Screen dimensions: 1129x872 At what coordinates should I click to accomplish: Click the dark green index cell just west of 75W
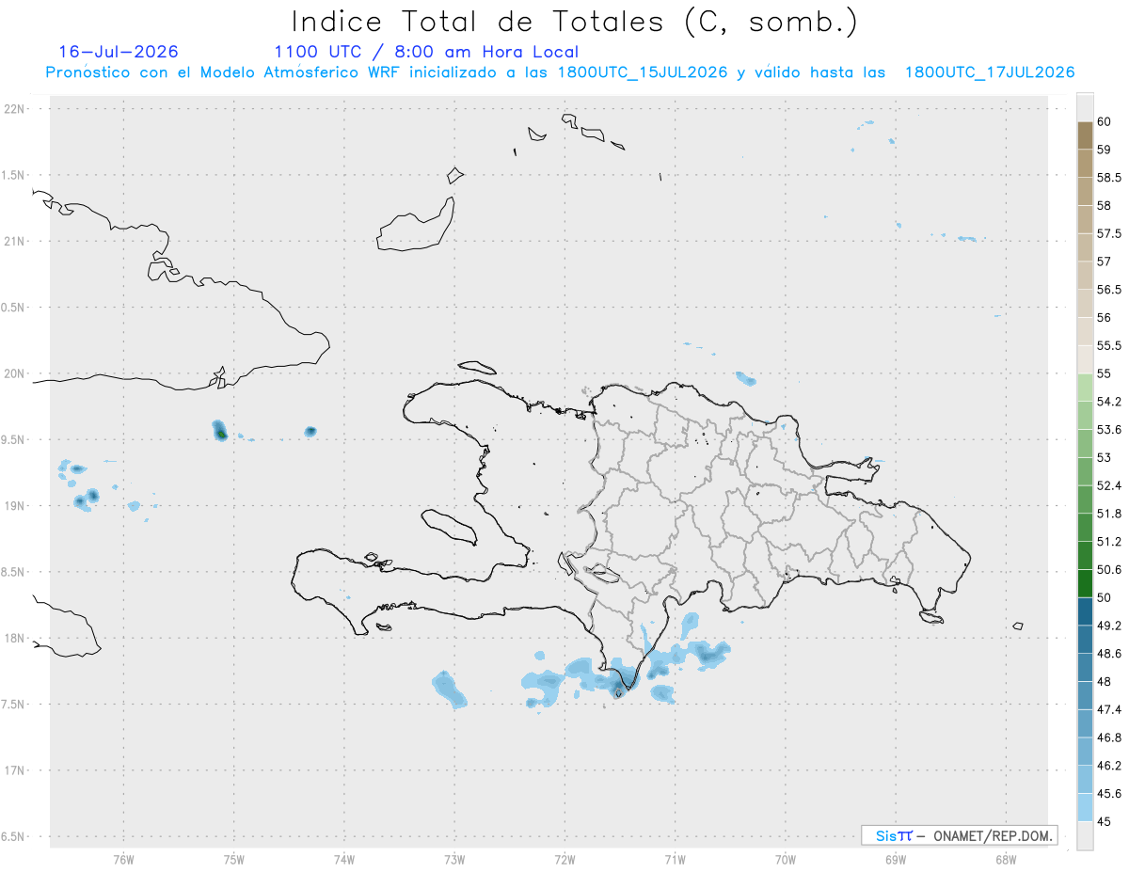point(220,434)
